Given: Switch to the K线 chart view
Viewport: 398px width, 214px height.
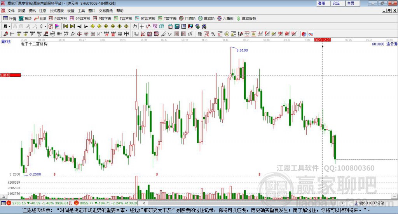Looking at the screenshot, I should pos(40,19).
